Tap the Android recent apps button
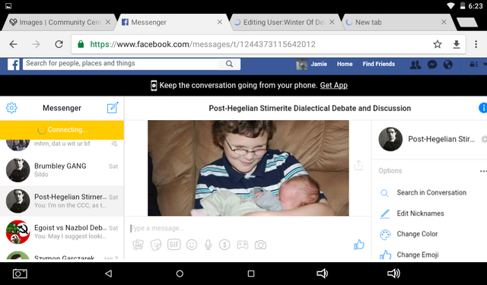This screenshot has height=285, width=487. (x=251, y=274)
